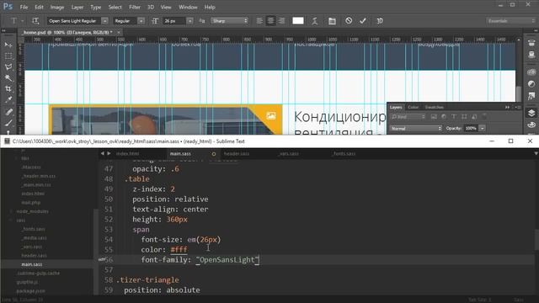Click the Type tool preset icon
Image resolution: width=539 pixels, height=303 pixels.
click(13, 21)
